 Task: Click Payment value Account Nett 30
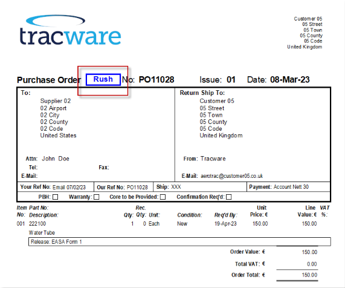[x=291, y=187]
